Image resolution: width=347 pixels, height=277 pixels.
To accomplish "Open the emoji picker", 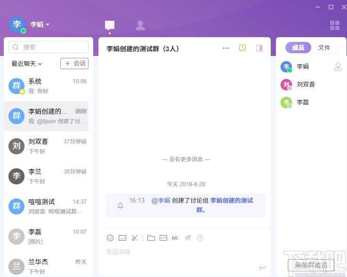I will (110, 238).
